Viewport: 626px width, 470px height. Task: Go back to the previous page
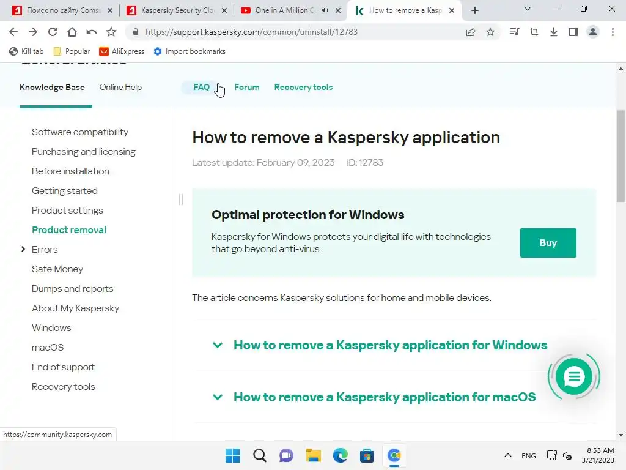[x=13, y=32]
